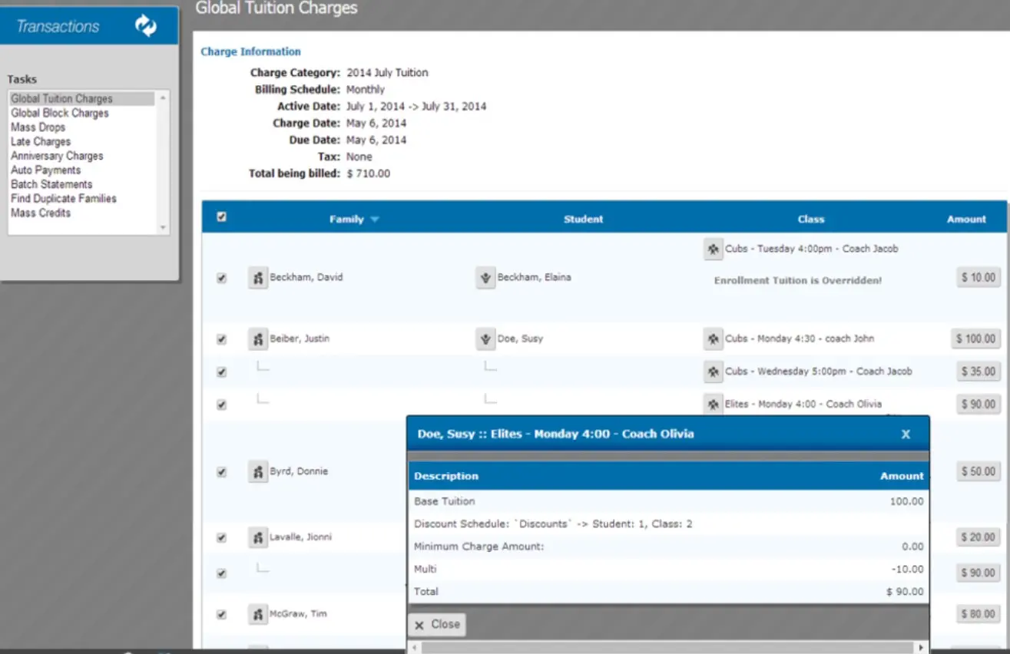Uncheck the checkbox on the Byrd, Donnie row
This screenshot has height=654, width=1010.
[x=221, y=471]
